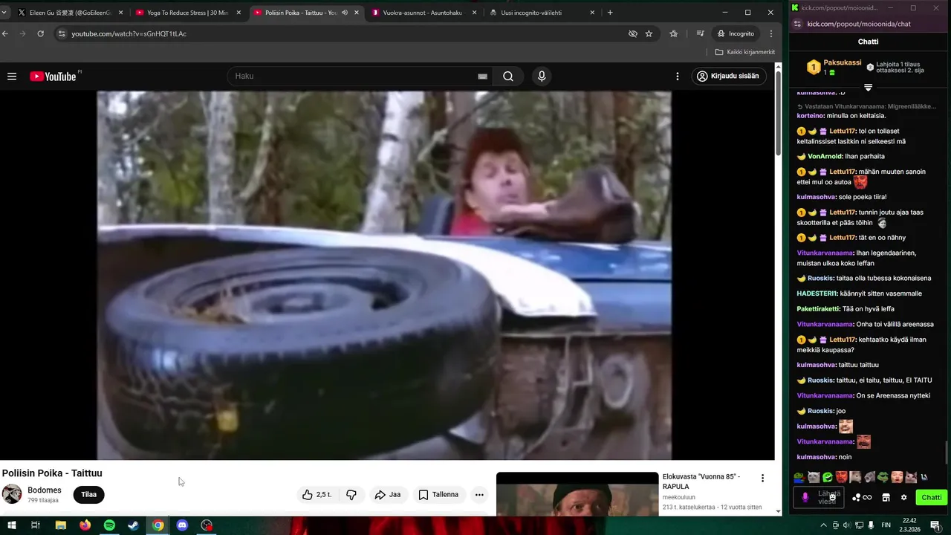Viewport: 951px width, 535px height.
Task: Share the video with Jaa
Action: (388, 495)
